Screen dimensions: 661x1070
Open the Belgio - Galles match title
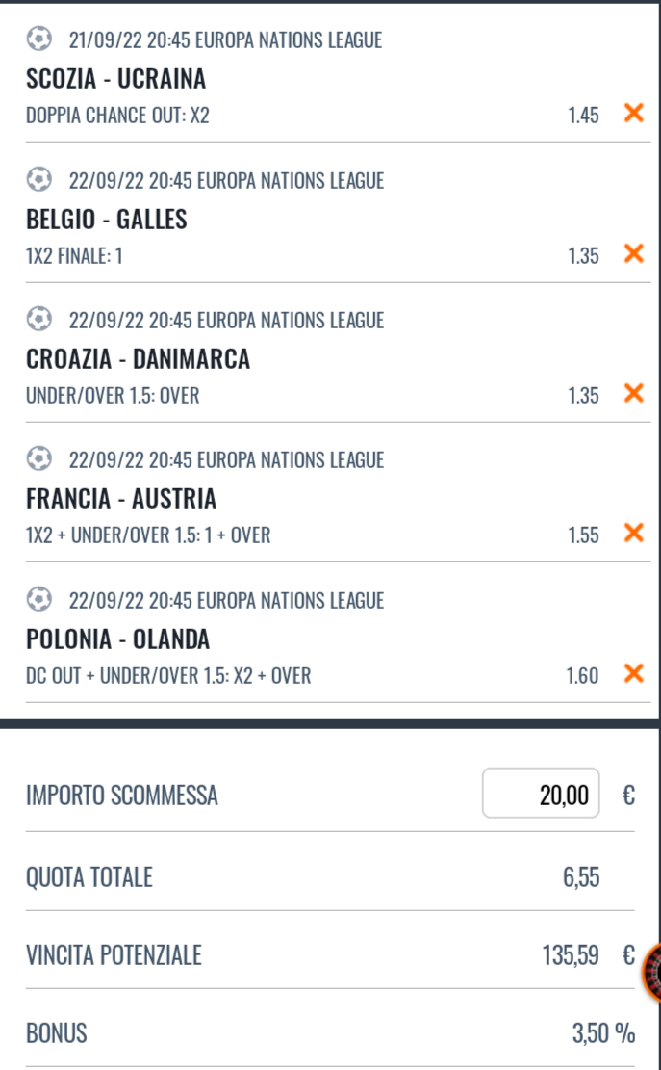[107, 220]
